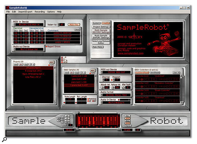
Task: Adjust the Channel number spinner
Action: [x=103, y=80]
